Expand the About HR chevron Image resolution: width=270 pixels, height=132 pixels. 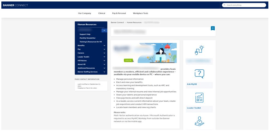pyautogui.click(x=104, y=64)
